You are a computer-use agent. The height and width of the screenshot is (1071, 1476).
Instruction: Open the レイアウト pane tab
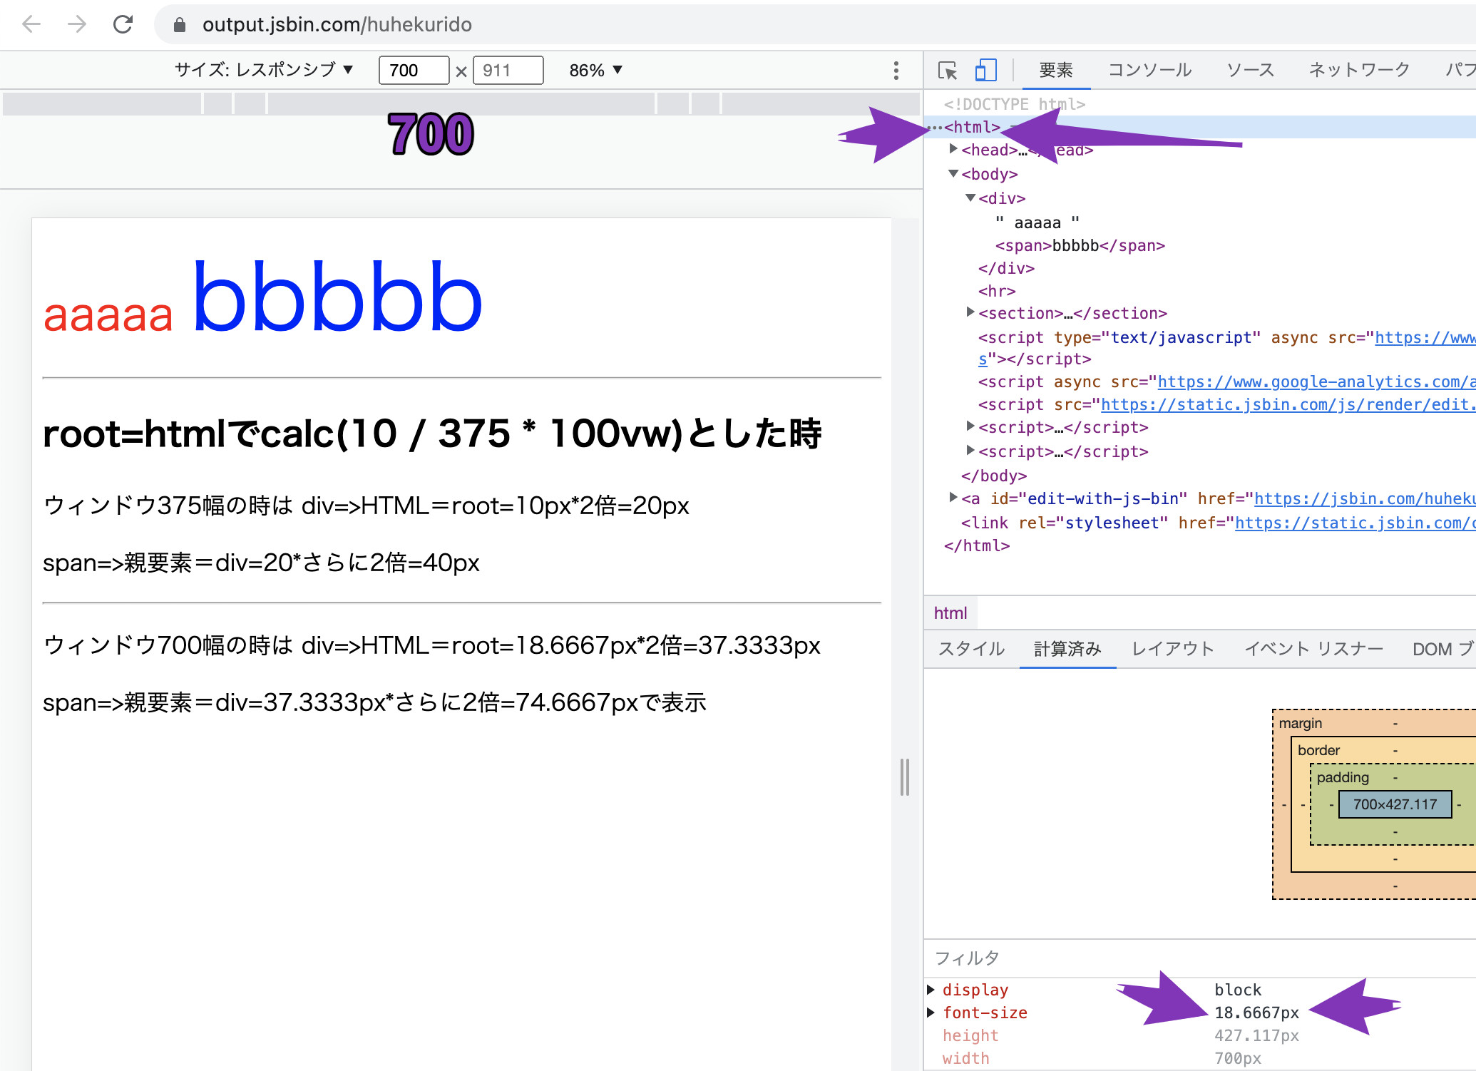1173,649
